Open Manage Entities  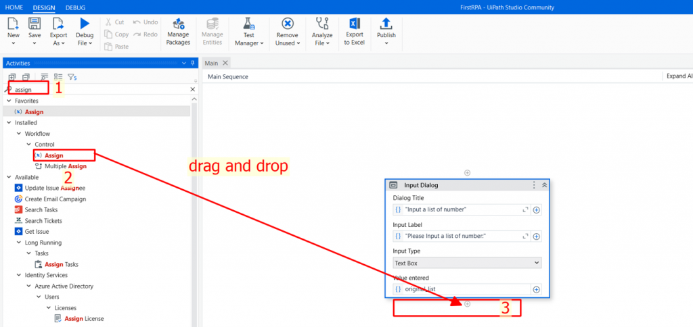tap(212, 32)
